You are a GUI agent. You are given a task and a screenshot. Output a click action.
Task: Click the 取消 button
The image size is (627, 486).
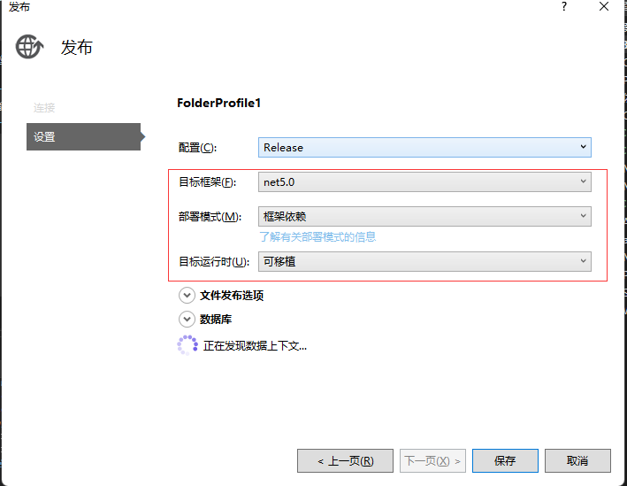click(x=577, y=461)
